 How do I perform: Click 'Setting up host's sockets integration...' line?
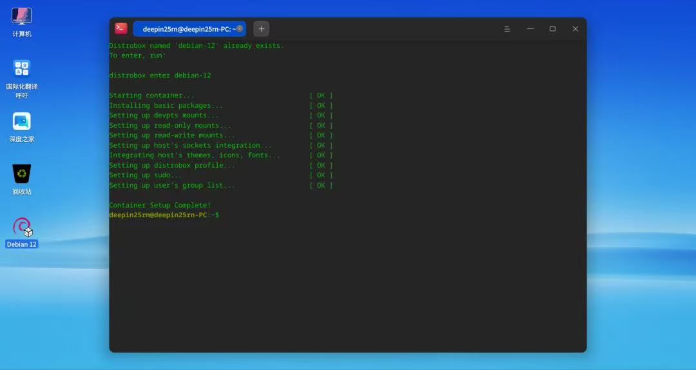190,146
